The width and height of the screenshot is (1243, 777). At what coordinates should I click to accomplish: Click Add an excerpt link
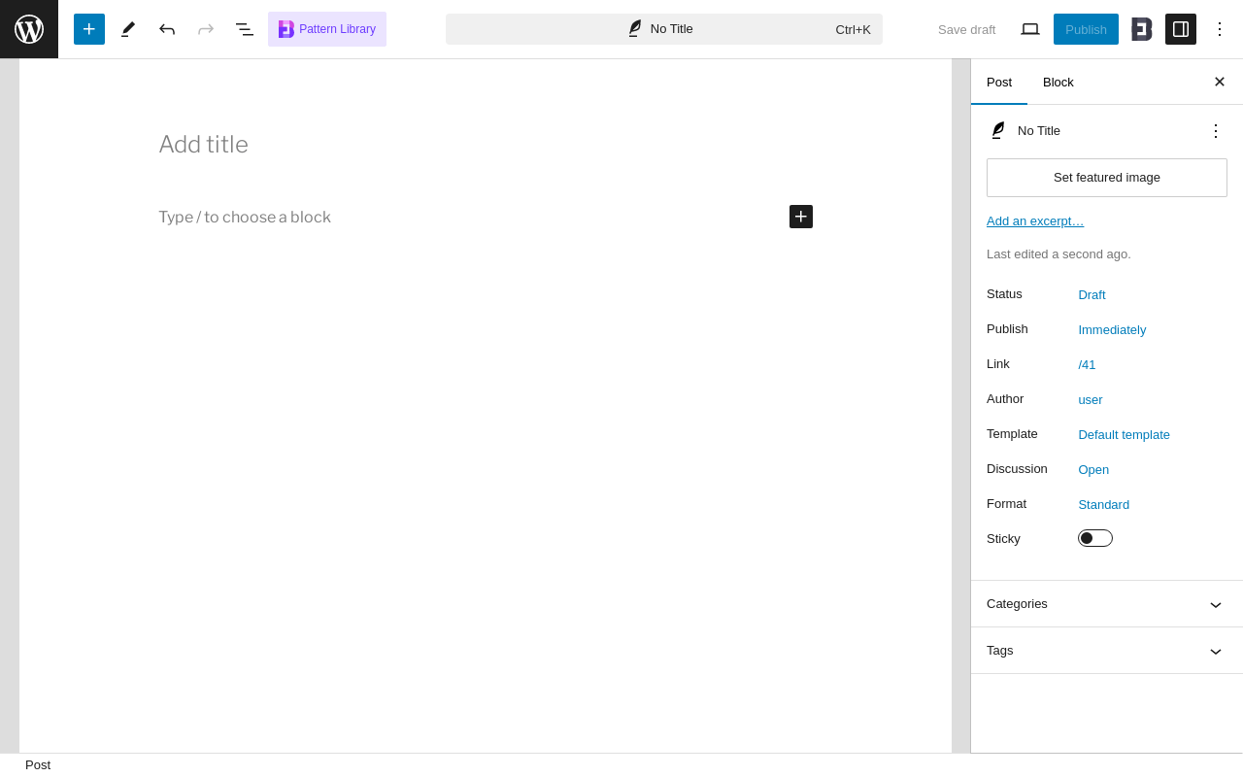point(1035,220)
